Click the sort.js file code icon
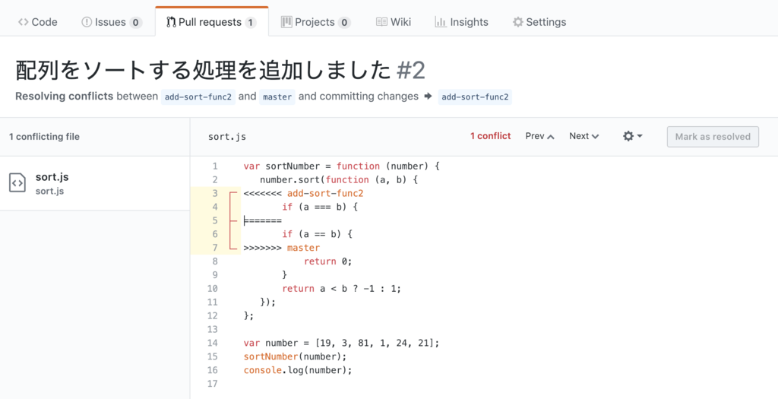This screenshot has width=778, height=399. (17, 182)
